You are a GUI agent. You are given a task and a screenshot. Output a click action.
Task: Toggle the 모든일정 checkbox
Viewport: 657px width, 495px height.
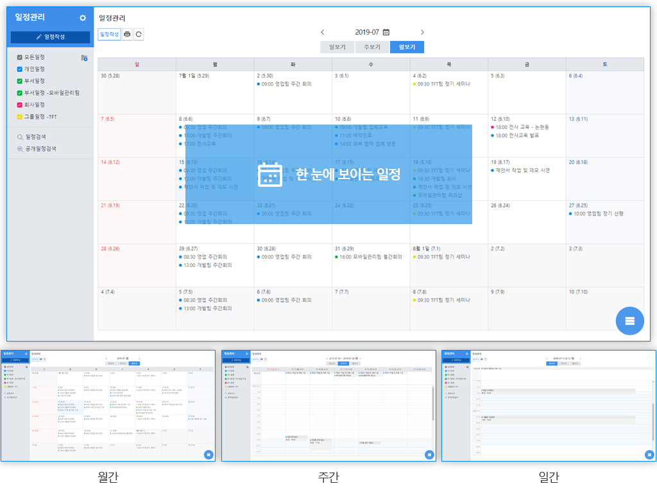pyautogui.click(x=20, y=57)
